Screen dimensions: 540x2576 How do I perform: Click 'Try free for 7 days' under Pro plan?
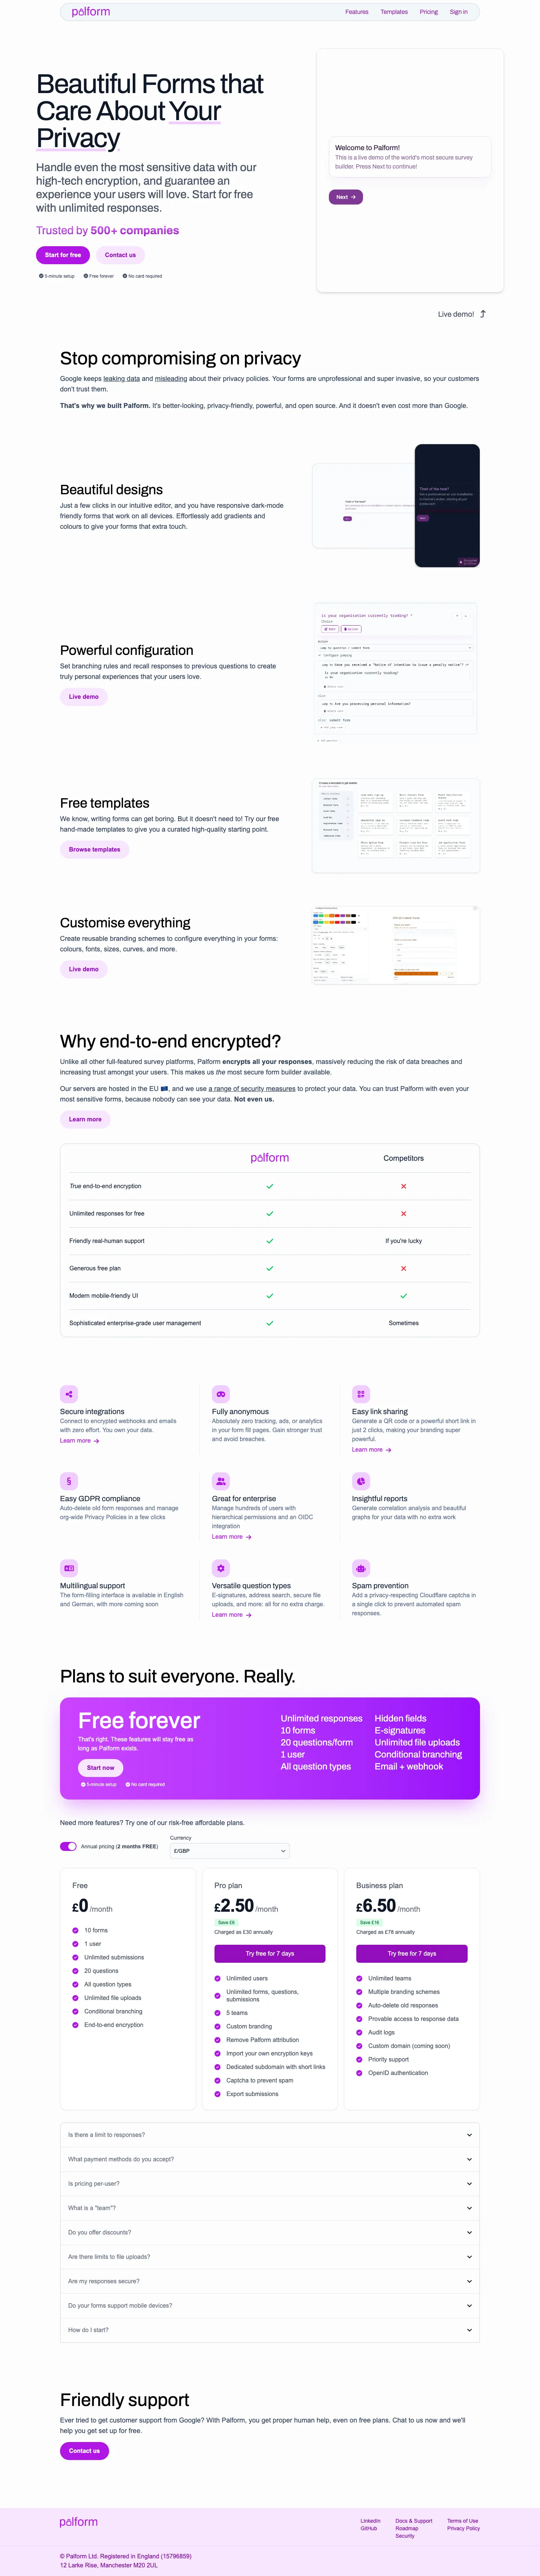(x=270, y=1953)
